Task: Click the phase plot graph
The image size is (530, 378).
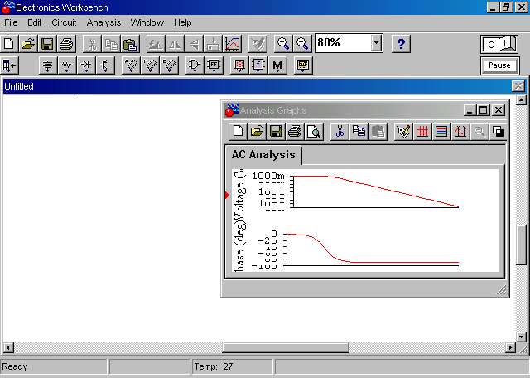Action: point(372,250)
